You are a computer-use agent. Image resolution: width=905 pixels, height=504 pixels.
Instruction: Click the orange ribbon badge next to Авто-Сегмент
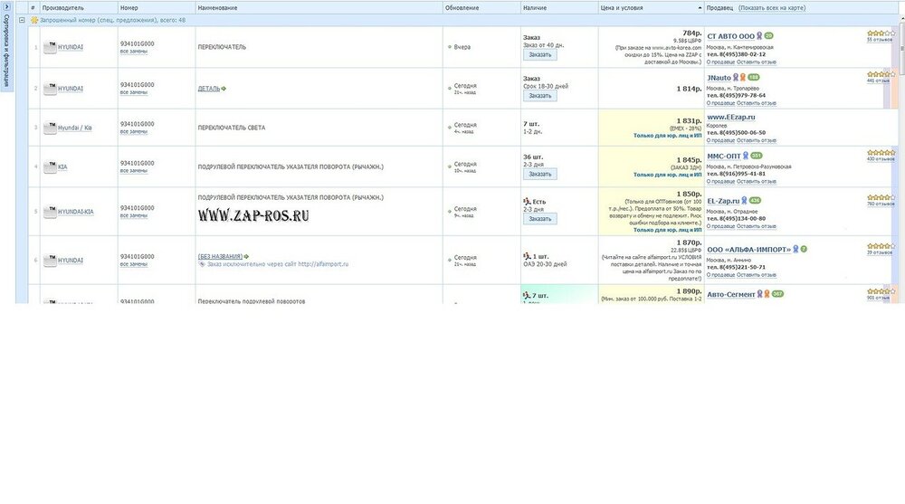tap(767, 294)
